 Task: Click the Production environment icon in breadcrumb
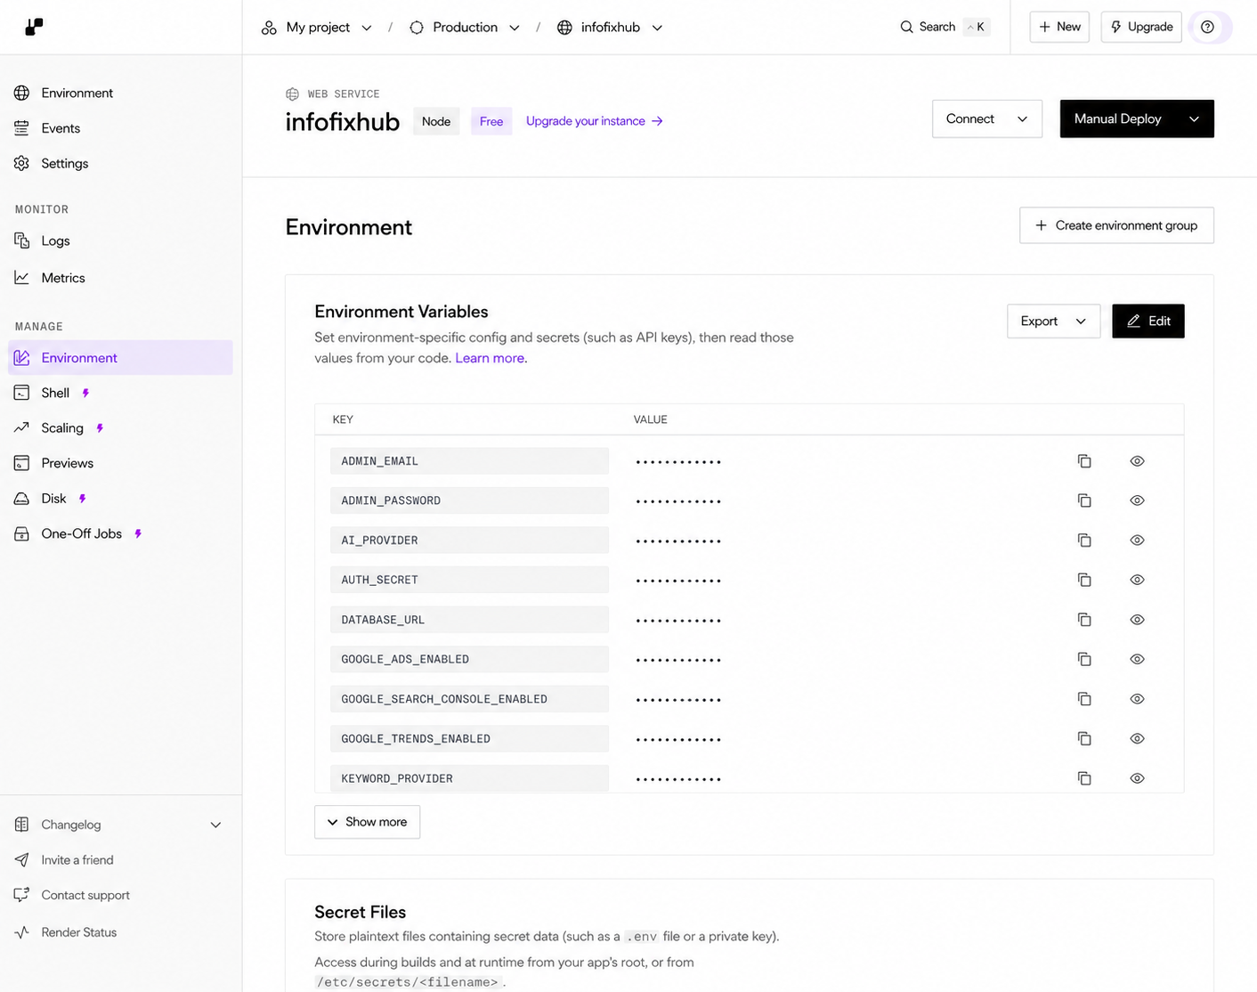pos(417,28)
